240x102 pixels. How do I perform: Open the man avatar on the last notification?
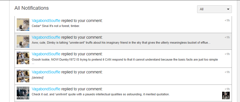(23, 93)
